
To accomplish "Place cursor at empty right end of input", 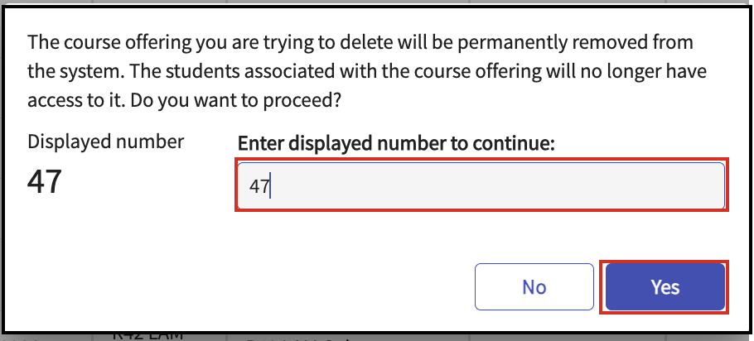I will (663, 186).
